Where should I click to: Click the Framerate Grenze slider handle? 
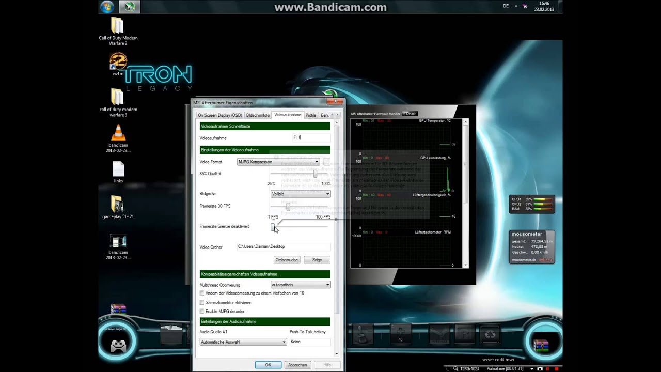pos(273,227)
